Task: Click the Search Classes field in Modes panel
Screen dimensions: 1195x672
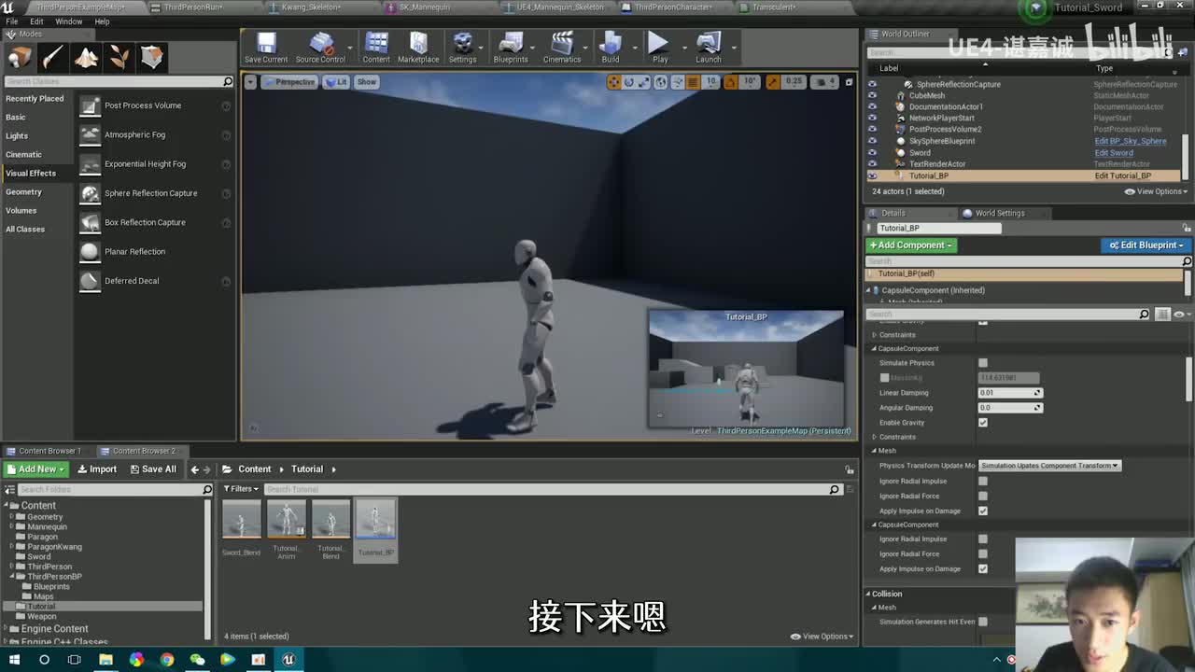Action: coord(119,82)
